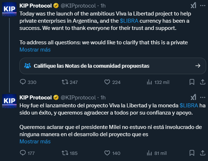The height and width of the screenshot is (161, 208).
Task: Click $LIBRA cashtag in English tweet
Action: [129, 21]
